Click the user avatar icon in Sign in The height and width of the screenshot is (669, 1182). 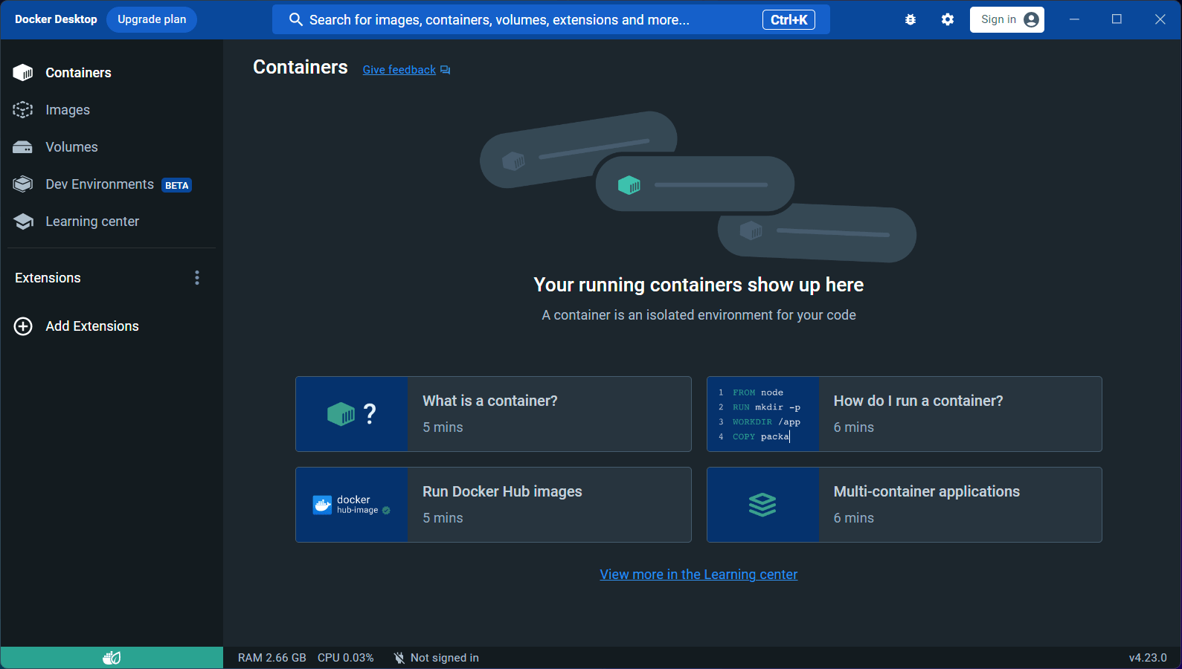(1031, 20)
